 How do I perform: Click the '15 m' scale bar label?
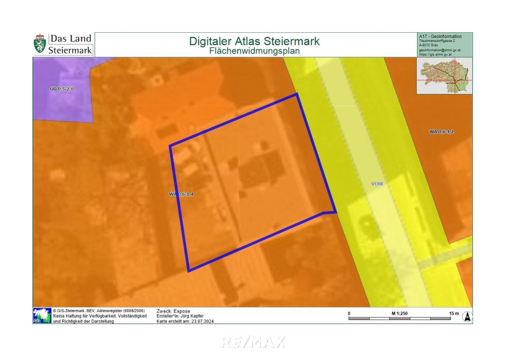[x=454, y=313]
